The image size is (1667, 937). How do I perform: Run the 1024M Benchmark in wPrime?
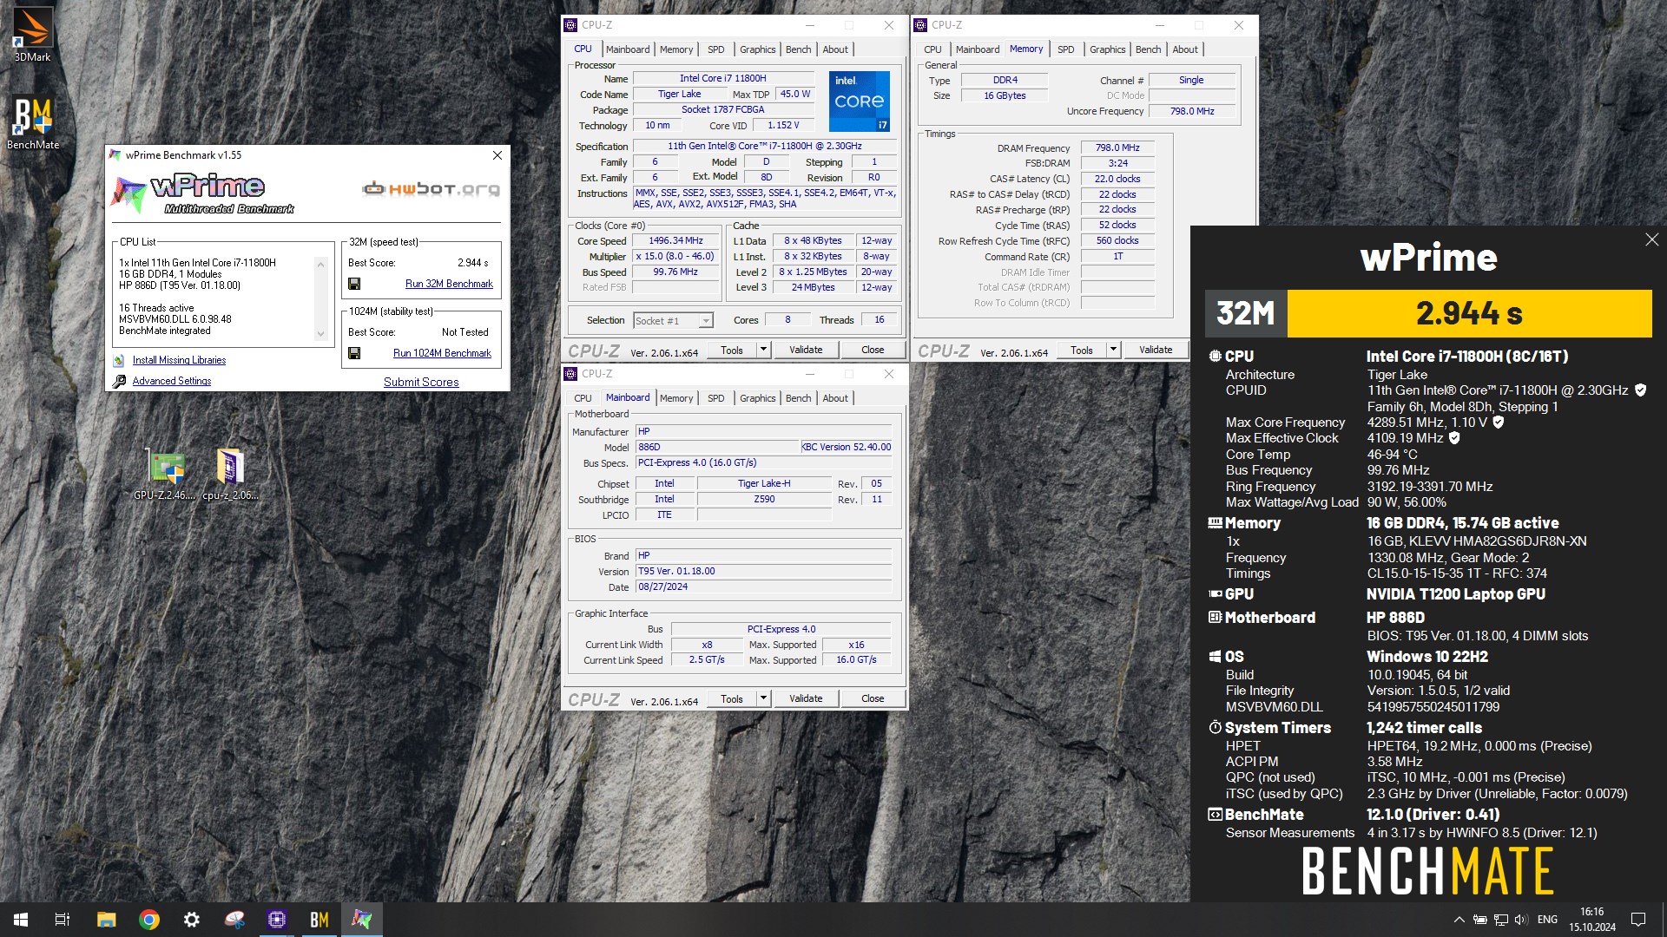click(x=442, y=353)
